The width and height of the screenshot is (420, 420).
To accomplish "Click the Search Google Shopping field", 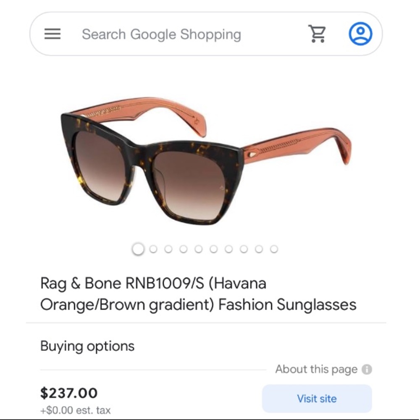I will (x=162, y=34).
